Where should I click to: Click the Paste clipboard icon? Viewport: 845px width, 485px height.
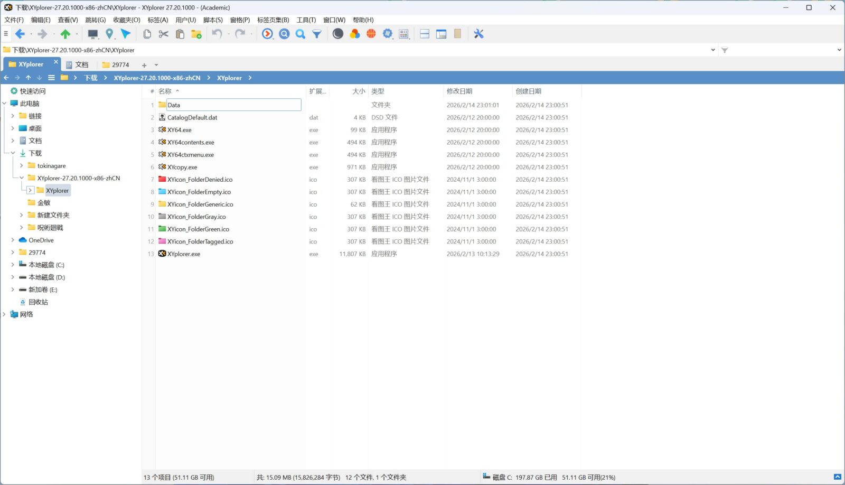[180, 34]
